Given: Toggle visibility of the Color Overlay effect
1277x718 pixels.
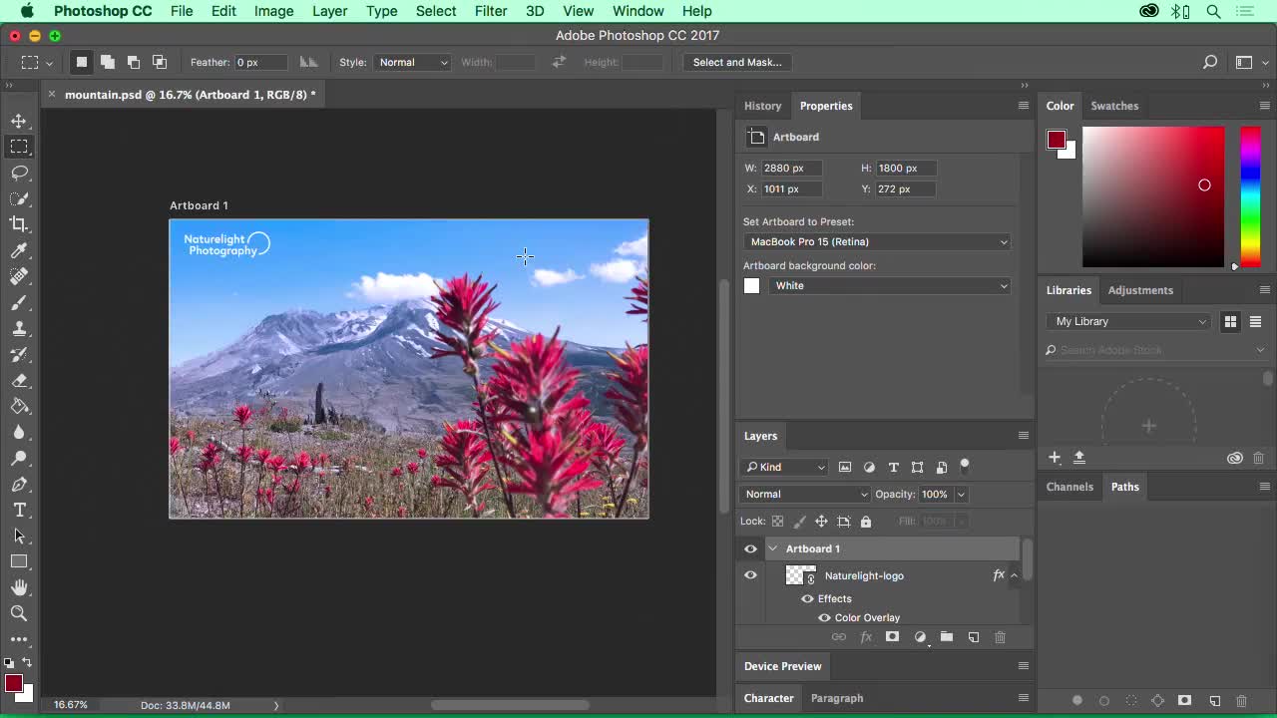Looking at the screenshot, I should [x=824, y=617].
